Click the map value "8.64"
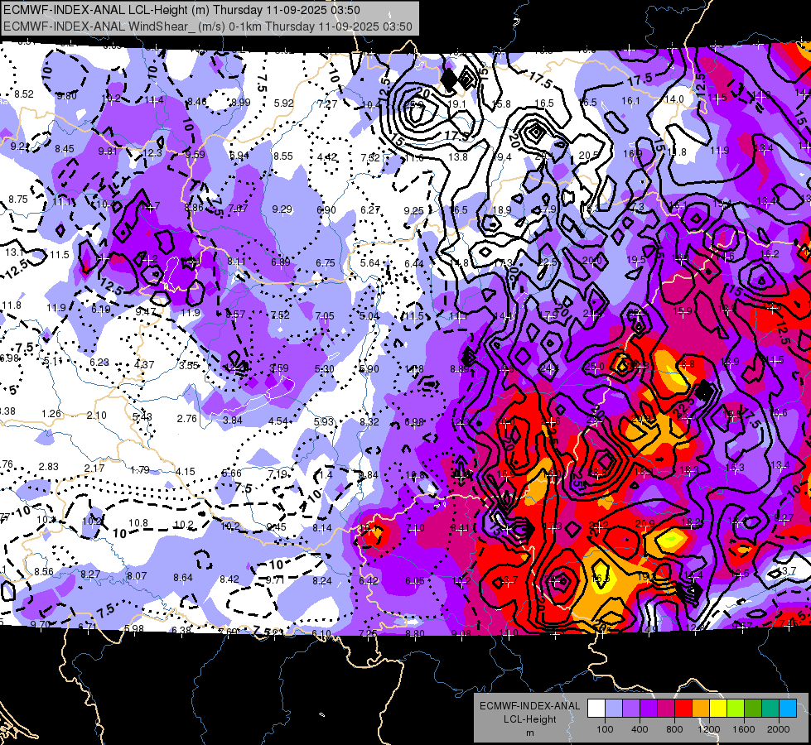Screen dimensions: 811x745 (x=183, y=578)
